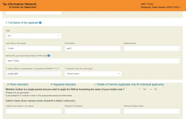This screenshot has width=186, height=119.
Task: Tick the Gender checkbox
Action: pyautogui.click(x=66, y=68)
